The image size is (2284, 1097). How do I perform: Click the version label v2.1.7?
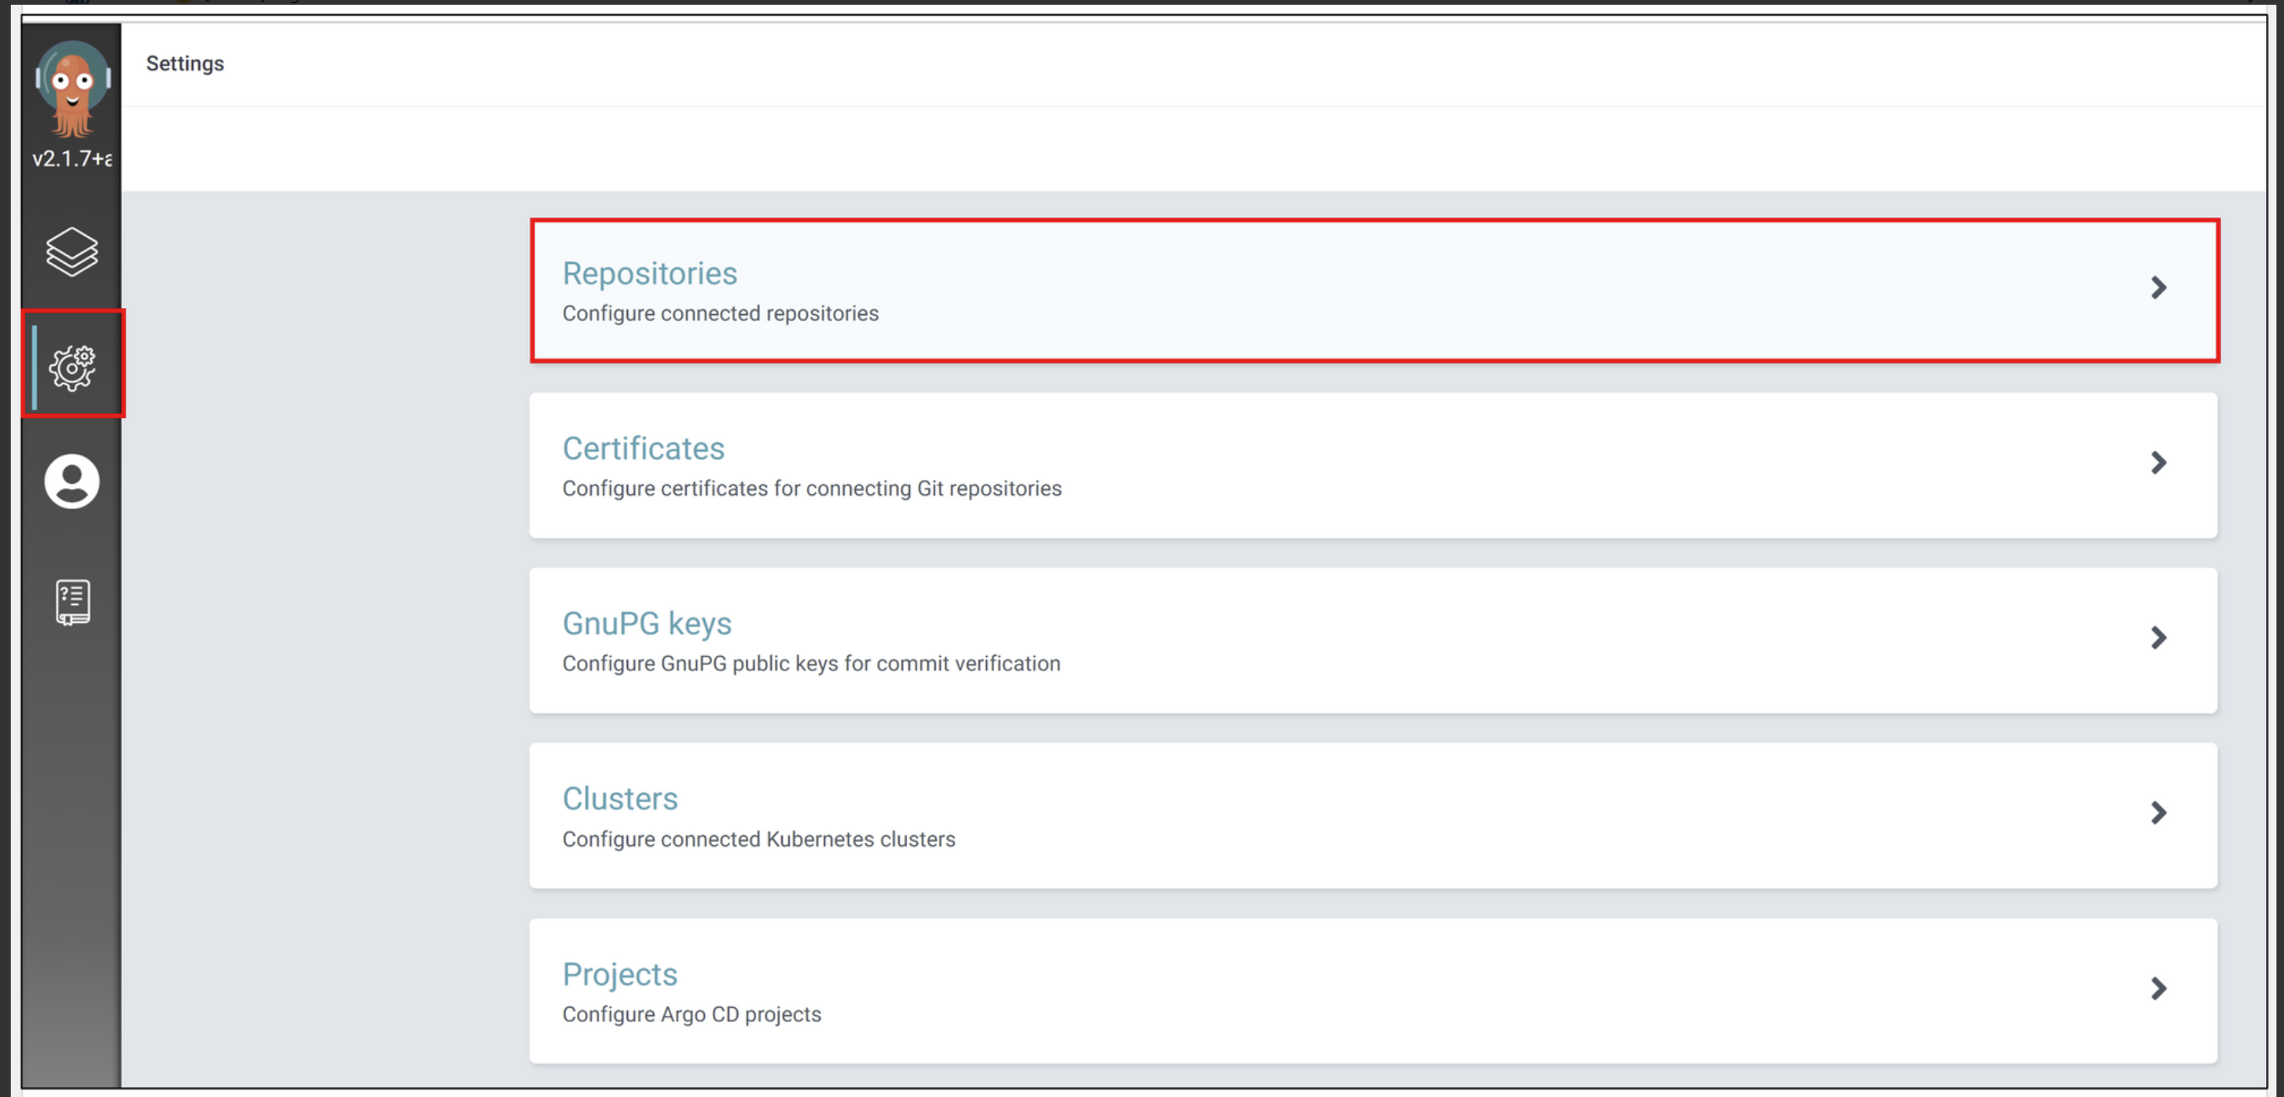pyautogui.click(x=72, y=159)
